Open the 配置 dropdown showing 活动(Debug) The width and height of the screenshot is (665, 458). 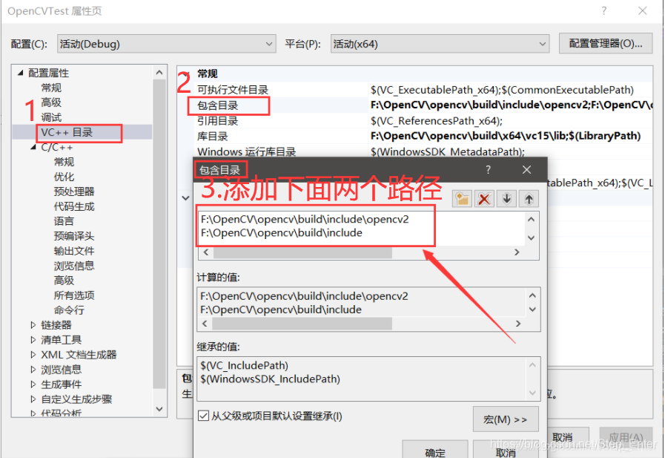click(x=167, y=44)
